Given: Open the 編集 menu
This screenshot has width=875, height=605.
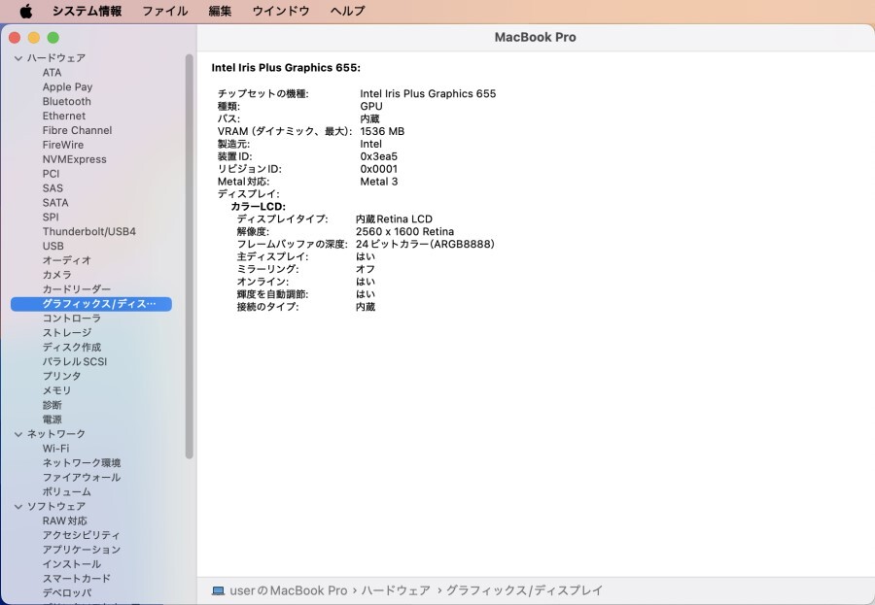Looking at the screenshot, I should point(220,11).
